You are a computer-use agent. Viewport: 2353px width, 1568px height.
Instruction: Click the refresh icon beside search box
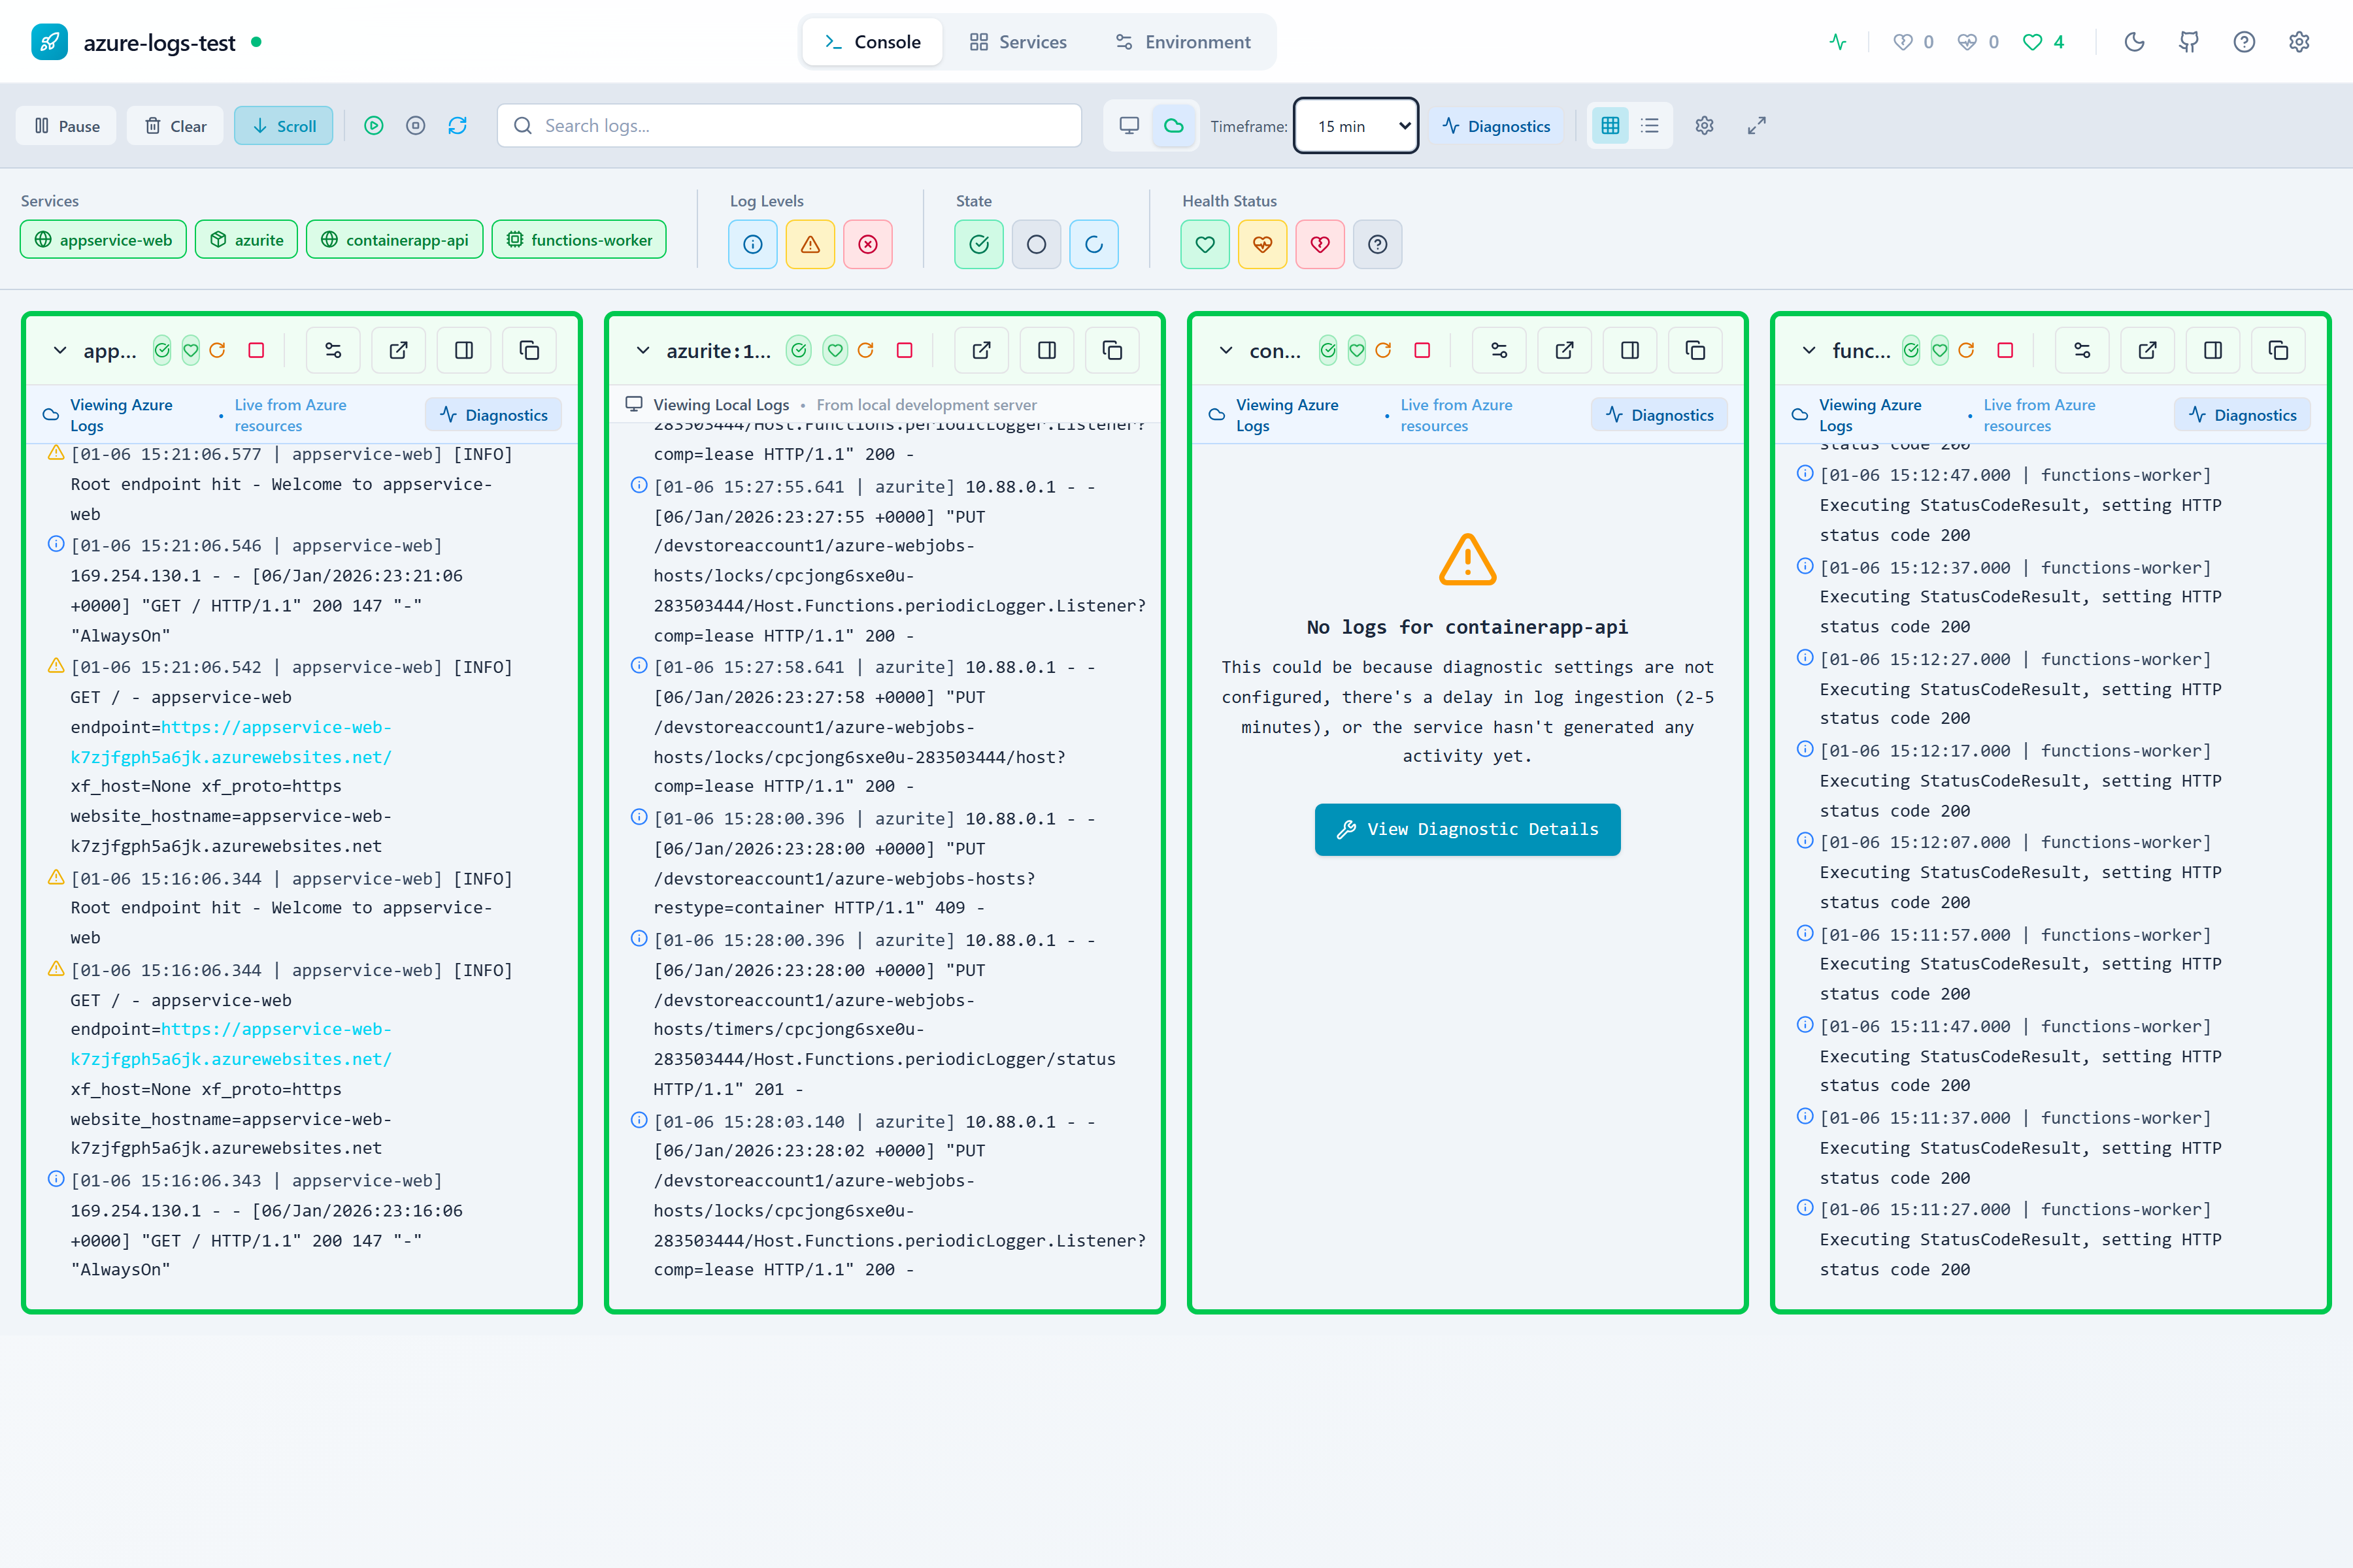pyautogui.click(x=457, y=126)
